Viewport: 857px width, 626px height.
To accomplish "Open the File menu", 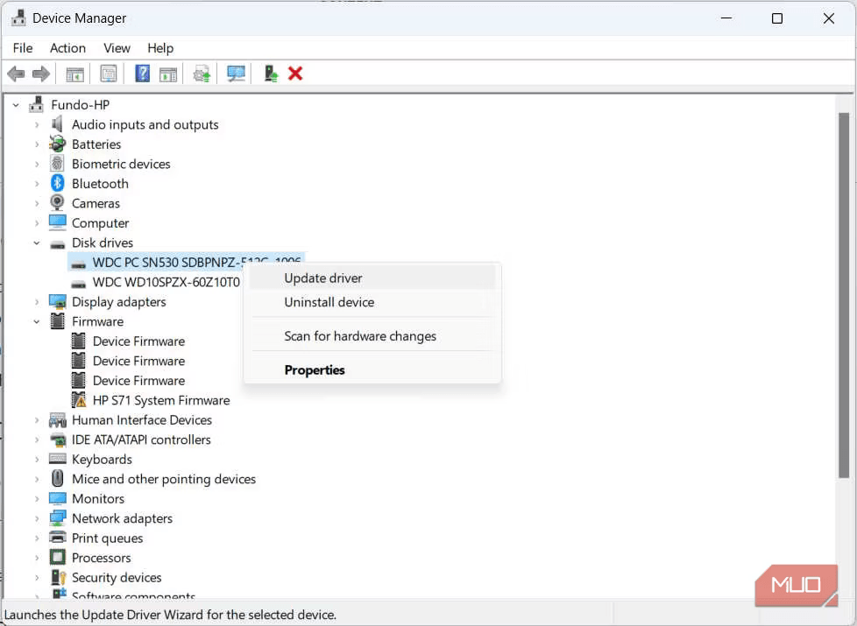I will (23, 48).
